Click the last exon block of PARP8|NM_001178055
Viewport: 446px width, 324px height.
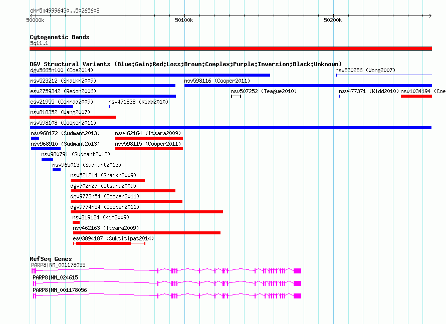298,271
